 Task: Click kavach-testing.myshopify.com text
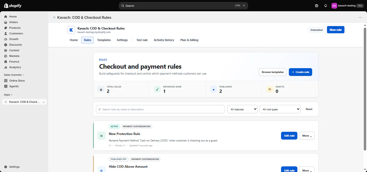pyautogui.click(x=94, y=32)
